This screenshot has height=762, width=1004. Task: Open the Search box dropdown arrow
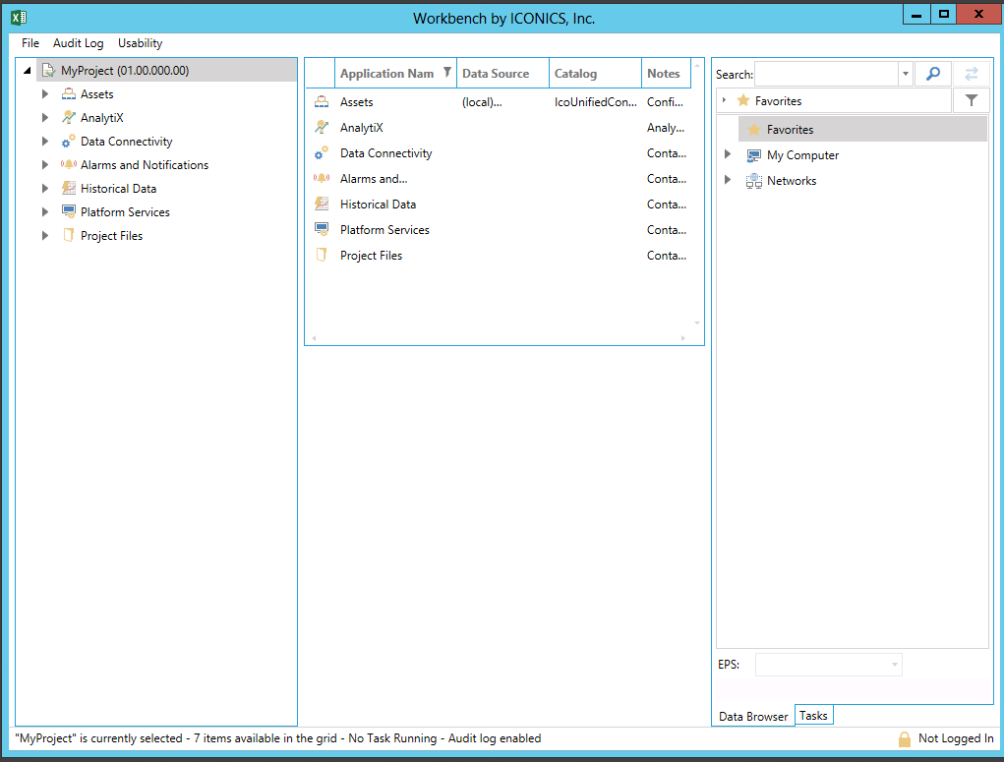tap(905, 74)
